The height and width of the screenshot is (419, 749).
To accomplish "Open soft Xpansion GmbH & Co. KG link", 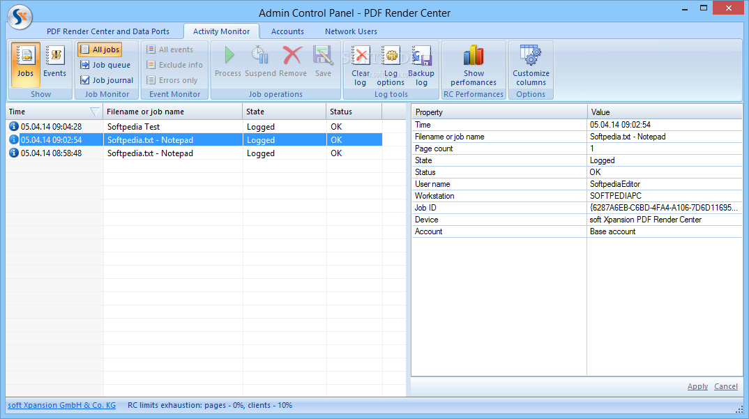I will pos(61,405).
